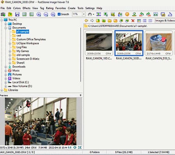Open the File menu
This screenshot has width=175, height=155.
tap(3, 8)
